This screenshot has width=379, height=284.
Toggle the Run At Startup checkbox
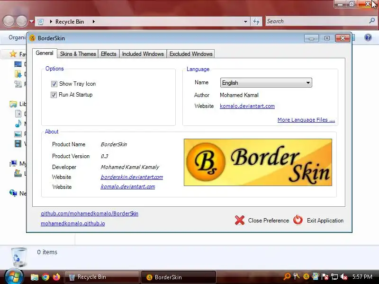click(x=54, y=95)
